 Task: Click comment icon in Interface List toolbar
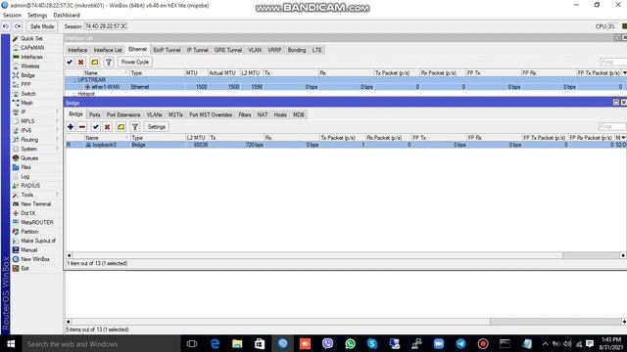95,62
